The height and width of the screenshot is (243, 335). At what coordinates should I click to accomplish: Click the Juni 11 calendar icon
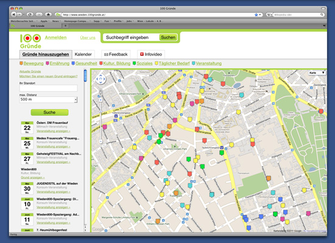(x=27, y=219)
